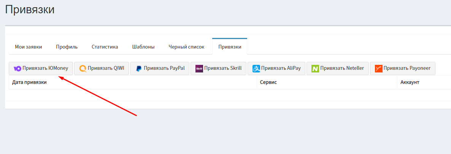Go to the Статистика tab
Screen dimensions: 451x154
[x=105, y=47]
